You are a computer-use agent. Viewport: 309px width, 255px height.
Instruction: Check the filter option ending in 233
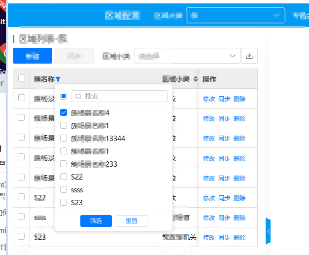pyautogui.click(x=64, y=164)
